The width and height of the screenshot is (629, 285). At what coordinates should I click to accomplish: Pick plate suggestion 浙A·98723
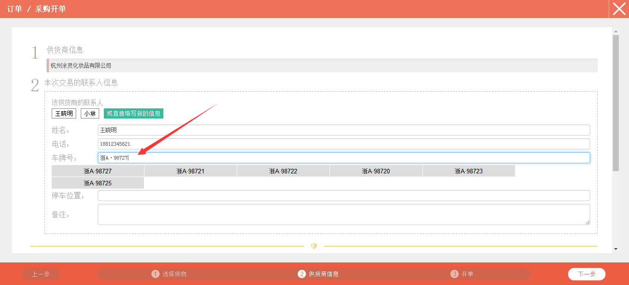point(469,171)
